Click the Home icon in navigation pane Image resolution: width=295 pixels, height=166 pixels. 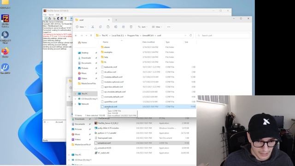[79, 42]
